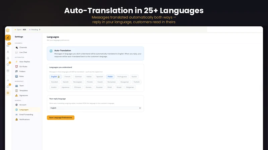Open the contacts person icon in rail
268x150 pixels.
(8, 52)
